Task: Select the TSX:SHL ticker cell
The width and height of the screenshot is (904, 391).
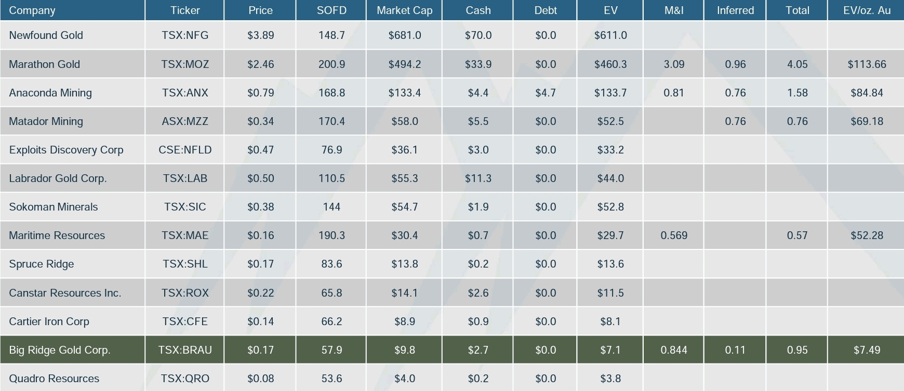Action: 185,264
